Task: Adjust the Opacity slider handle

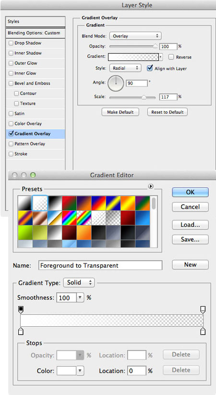Action: coord(156,46)
